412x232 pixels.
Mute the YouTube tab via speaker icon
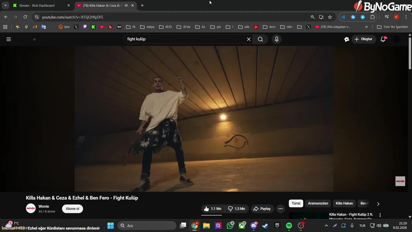(126, 5)
